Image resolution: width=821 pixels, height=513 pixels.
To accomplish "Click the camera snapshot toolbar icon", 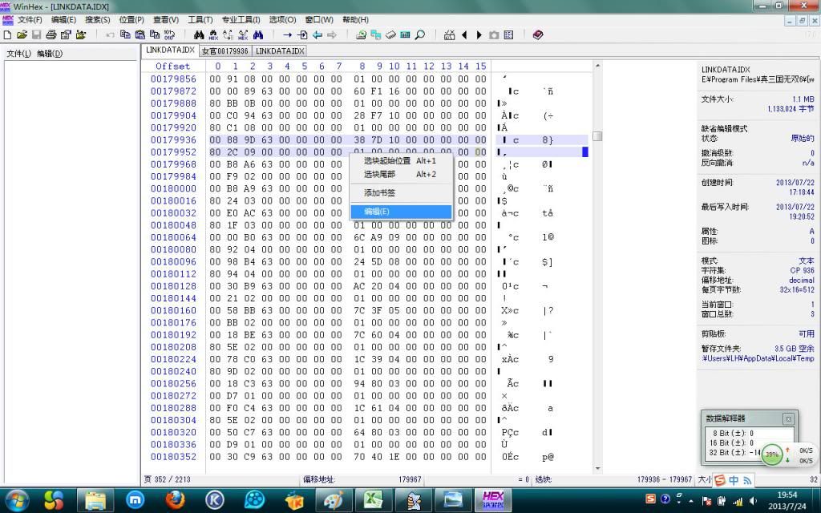I will click(x=494, y=35).
